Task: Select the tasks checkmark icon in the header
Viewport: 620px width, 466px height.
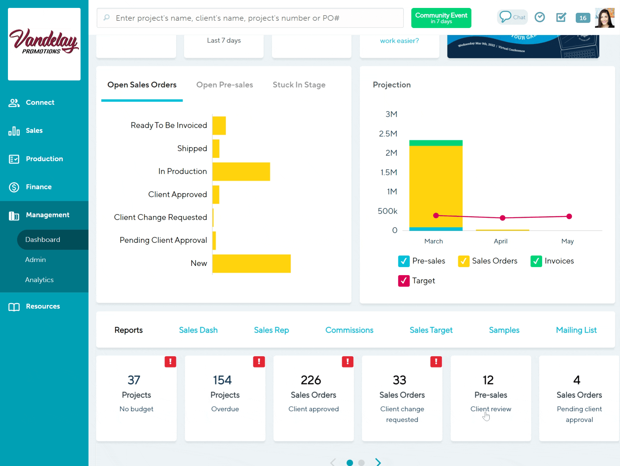Action: coord(561,17)
